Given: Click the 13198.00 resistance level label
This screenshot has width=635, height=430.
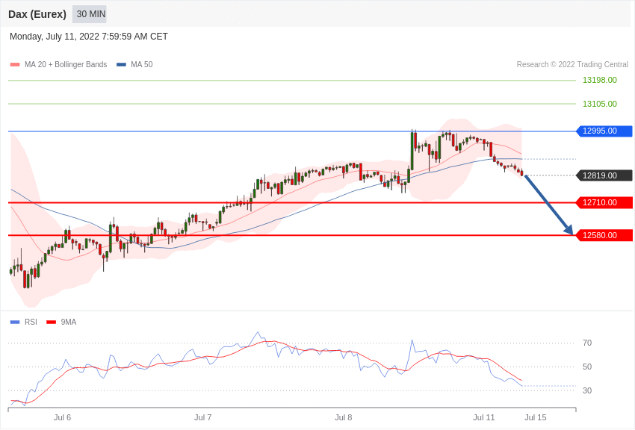Looking at the screenshot, I should (600, 80).
